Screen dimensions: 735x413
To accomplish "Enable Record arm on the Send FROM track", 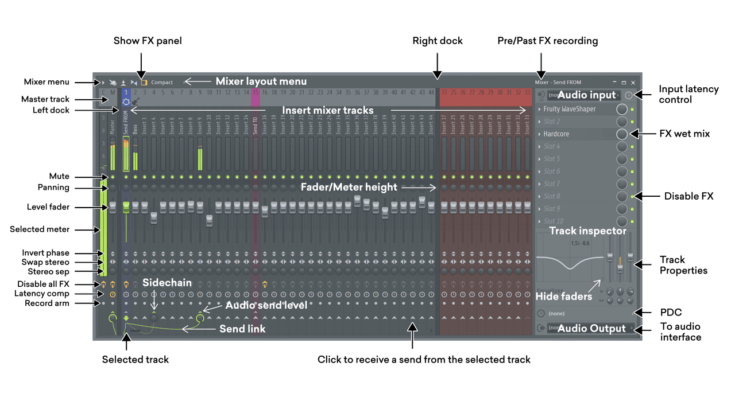I will pyautogui.click(x=126, y=303).
